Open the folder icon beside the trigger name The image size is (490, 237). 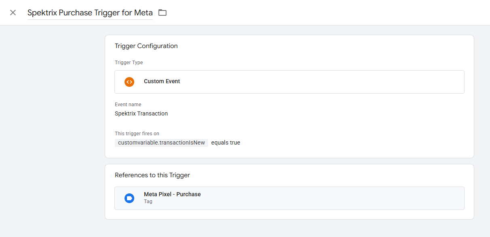[x=163, y=13]
